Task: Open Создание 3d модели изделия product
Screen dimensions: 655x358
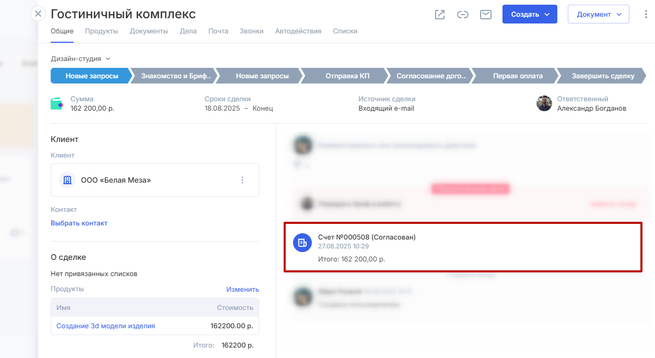Action: (x=106, y=326)
